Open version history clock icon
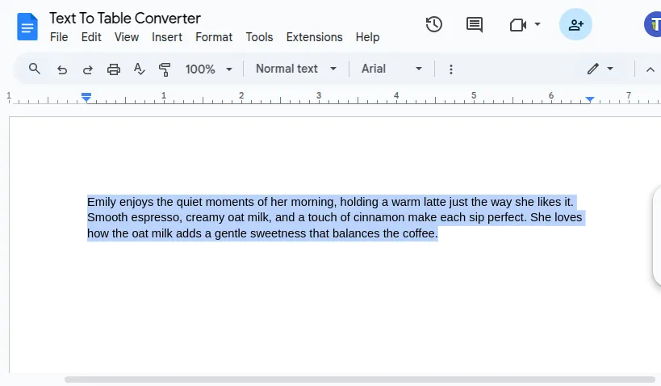 click(434, 24)
